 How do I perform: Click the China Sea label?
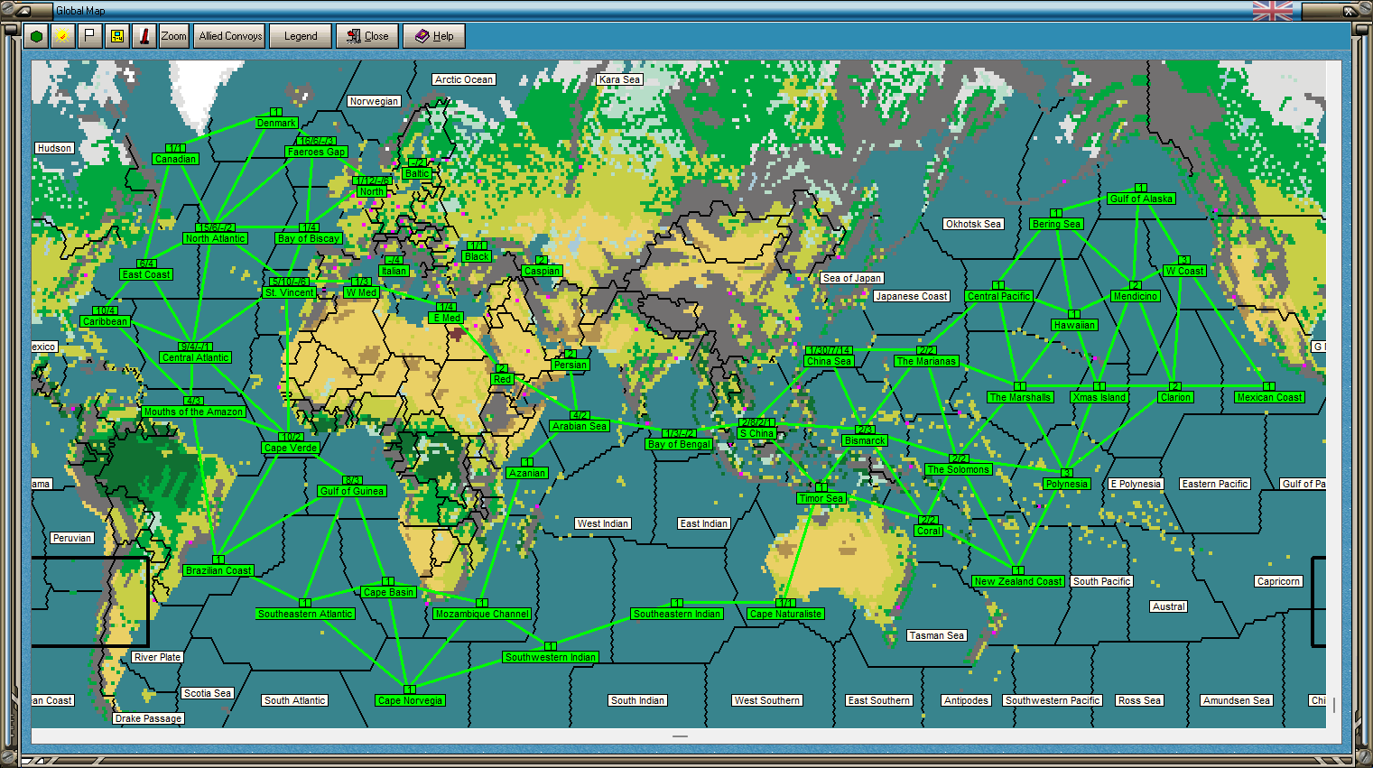(829, 361)
